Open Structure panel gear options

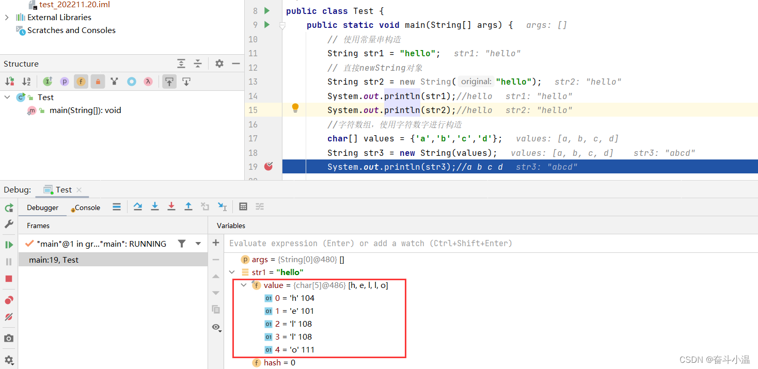219,63
